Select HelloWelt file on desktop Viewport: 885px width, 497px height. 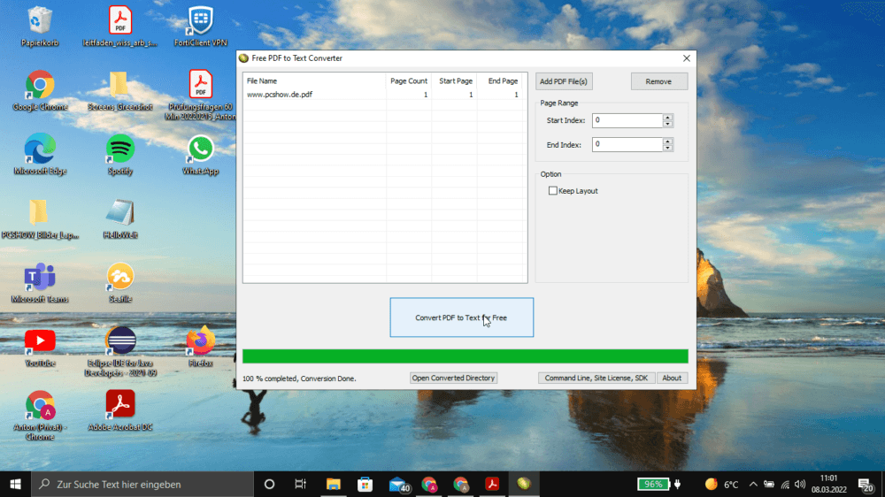pos(119,219)
